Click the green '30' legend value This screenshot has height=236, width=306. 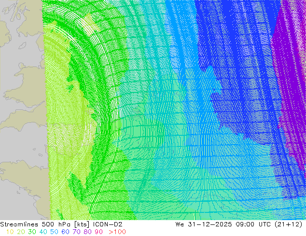point(32,232)
